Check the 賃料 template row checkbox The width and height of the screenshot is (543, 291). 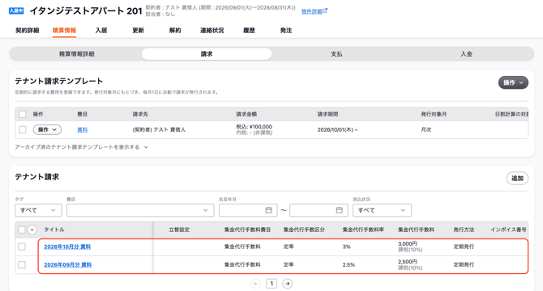point(23,130)
